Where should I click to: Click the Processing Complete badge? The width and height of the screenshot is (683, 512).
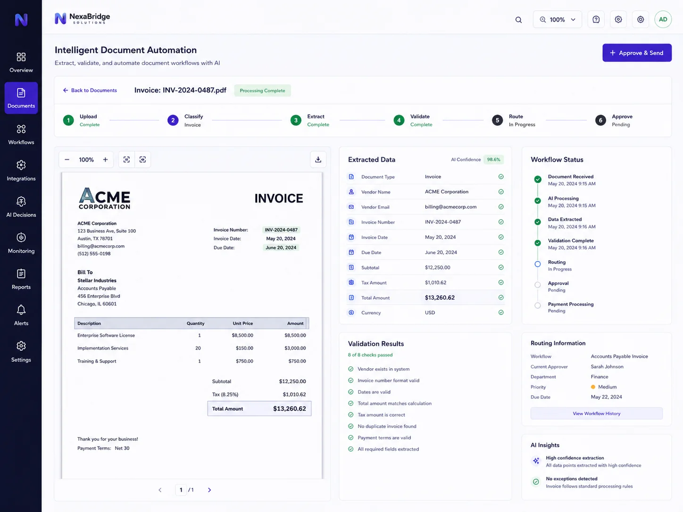(x=262, y=91)
